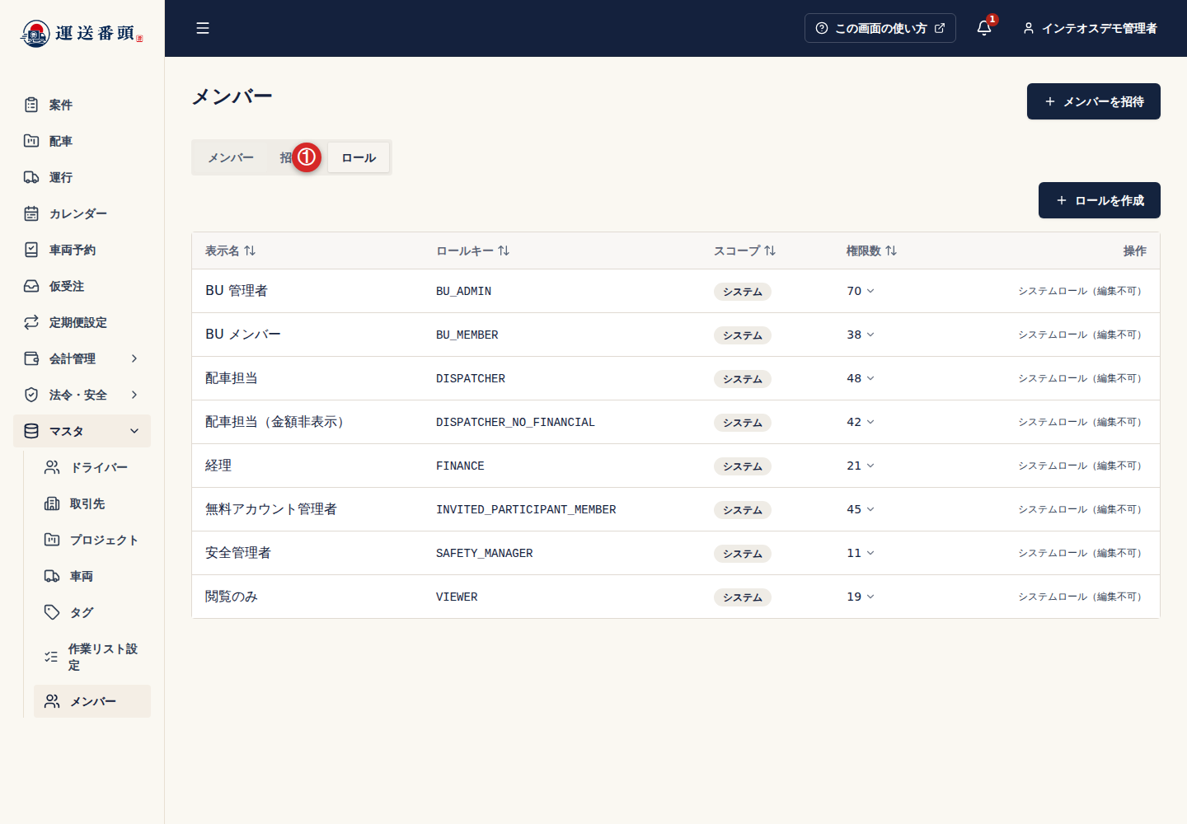The image size is (1187, 824).
Task: Click the カレンダー calendar icon
Action: coord(31,213)
